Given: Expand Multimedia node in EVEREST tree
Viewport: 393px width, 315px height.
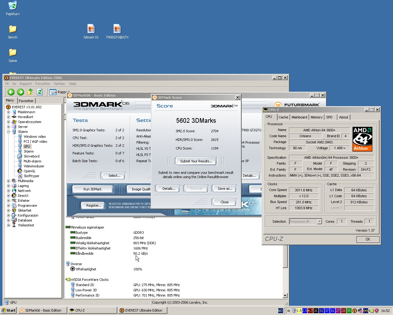Looking at the screenshot, I should click(x=8, y=181).
